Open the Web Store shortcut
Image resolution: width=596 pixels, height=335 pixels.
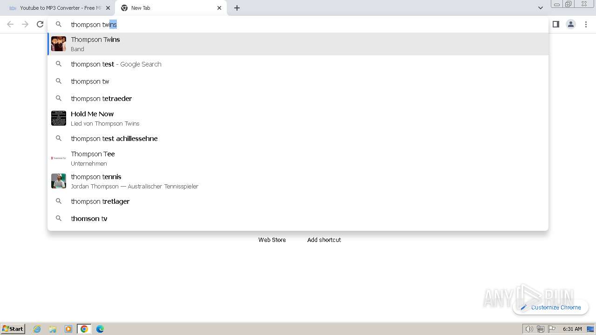[x=272, y=240]
